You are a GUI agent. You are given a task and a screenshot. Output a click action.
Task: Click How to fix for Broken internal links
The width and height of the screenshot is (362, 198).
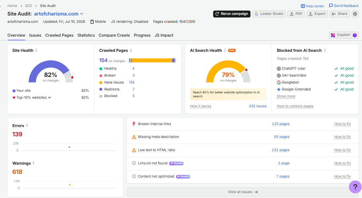[x=343, y=124]
